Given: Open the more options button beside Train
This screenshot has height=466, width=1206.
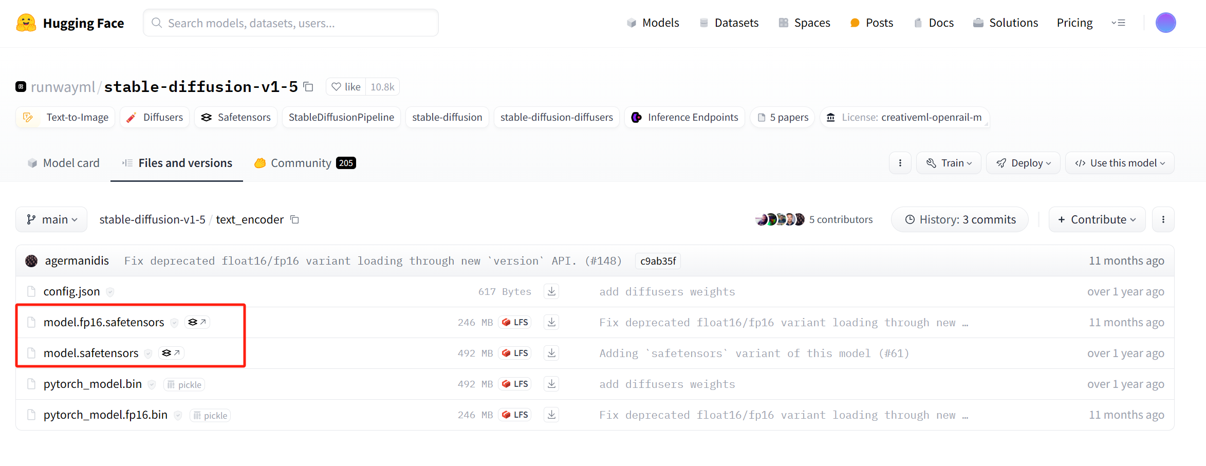Looking at the screenshot, I should [900, 163].
